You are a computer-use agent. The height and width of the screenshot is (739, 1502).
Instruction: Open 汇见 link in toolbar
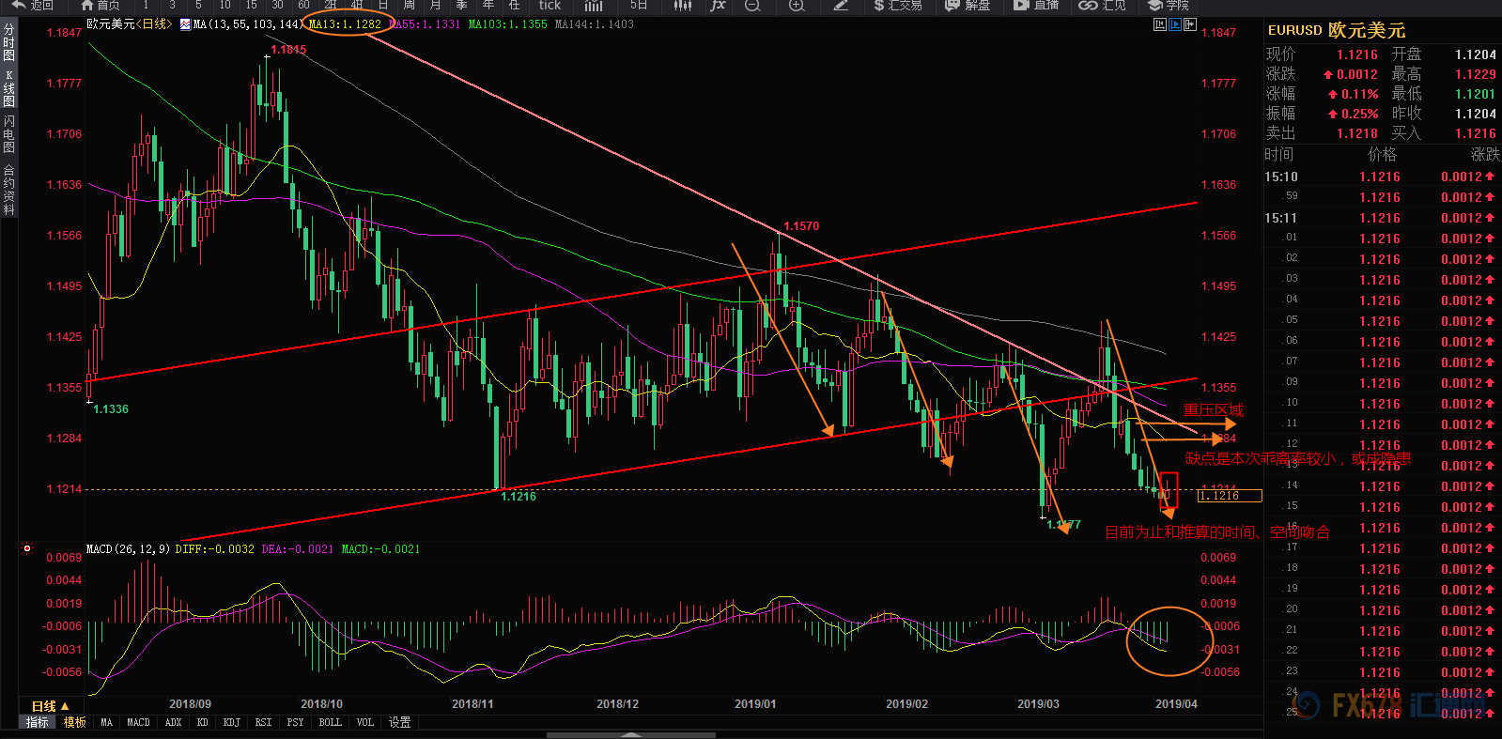pyautogui.click(x=1103, y=5)
